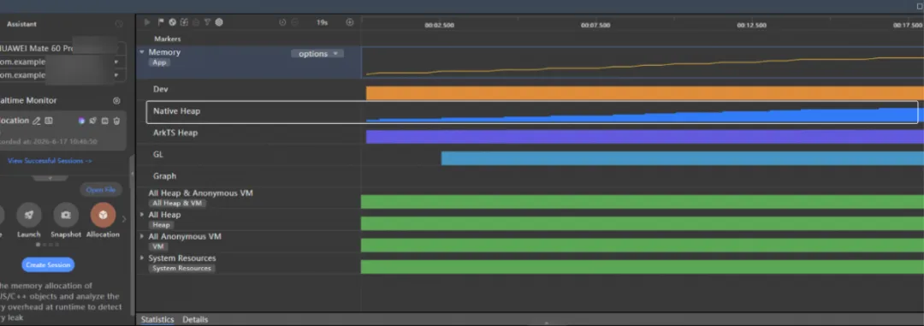Select the Native Heap row

tap(532, 112)
